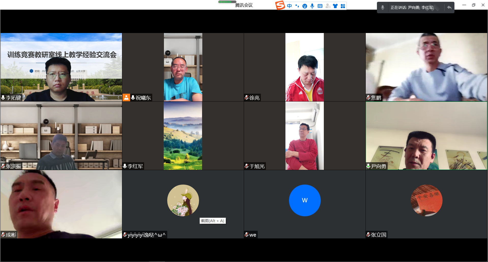Image resolution: width=488 pixels, height=262 pixels.
Task: Click the return arrow beside speaker names
Action: click(x=449, y=8)
